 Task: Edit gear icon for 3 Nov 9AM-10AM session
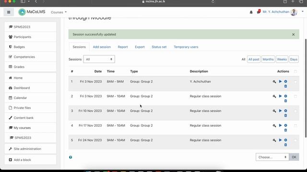286,96
